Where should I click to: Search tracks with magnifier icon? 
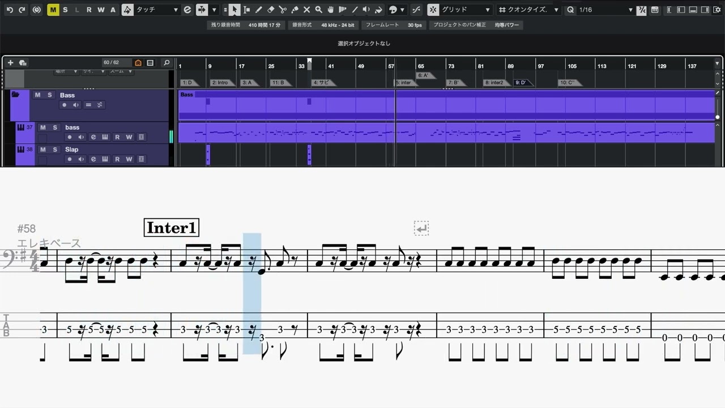pos(167,62)
